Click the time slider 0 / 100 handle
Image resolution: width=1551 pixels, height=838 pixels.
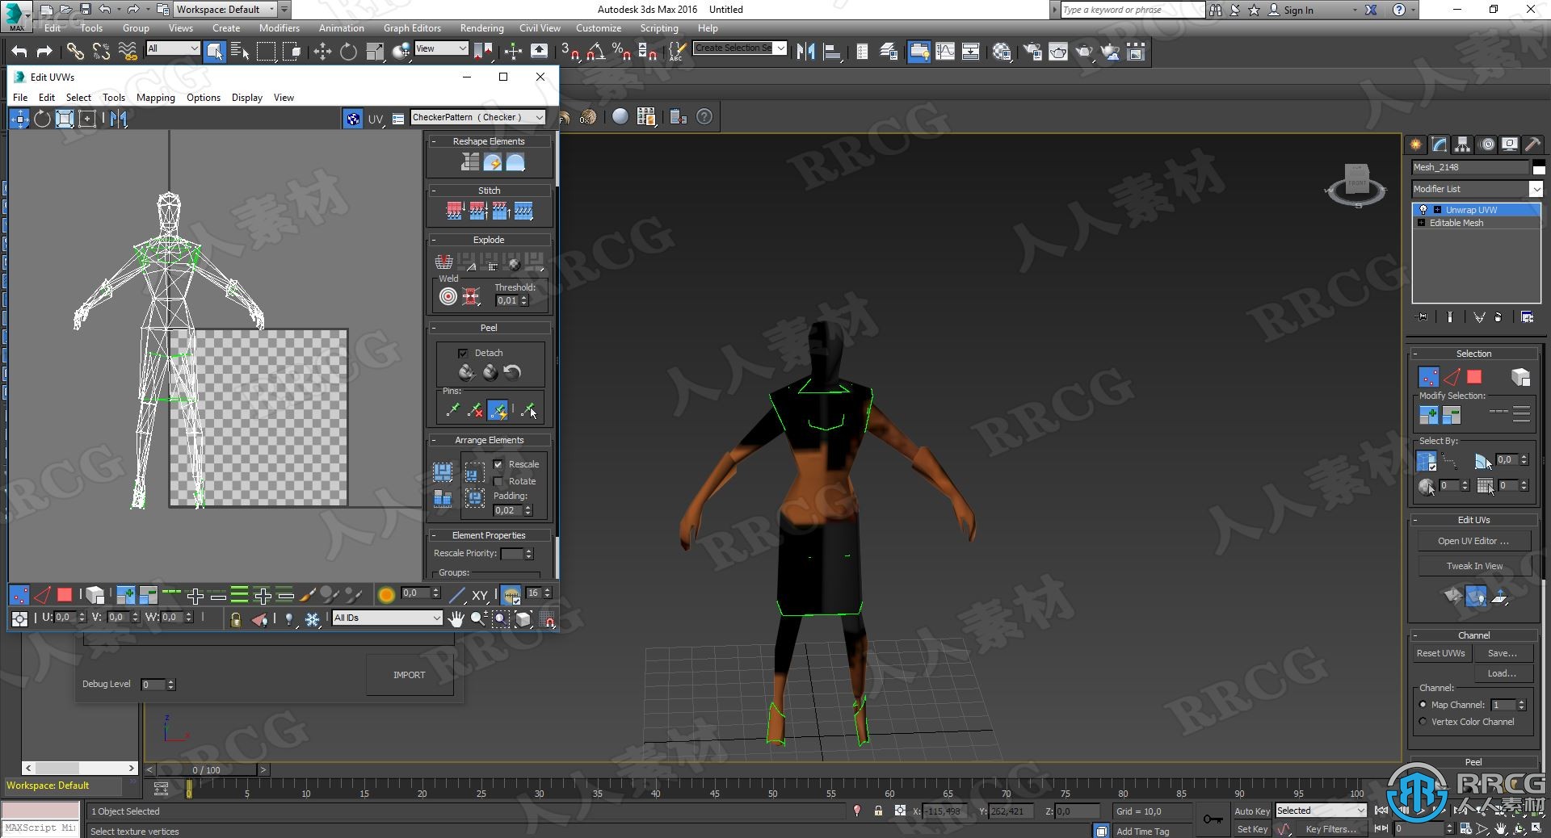(x=206, y=770)
